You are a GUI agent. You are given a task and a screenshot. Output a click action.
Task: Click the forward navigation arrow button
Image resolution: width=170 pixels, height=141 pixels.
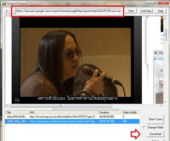point(13,11)
